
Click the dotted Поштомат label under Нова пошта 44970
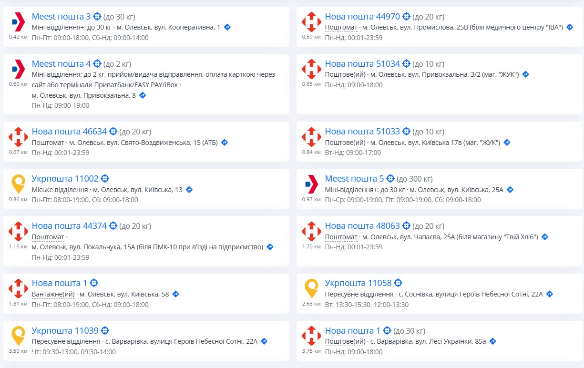coord(341,27)
